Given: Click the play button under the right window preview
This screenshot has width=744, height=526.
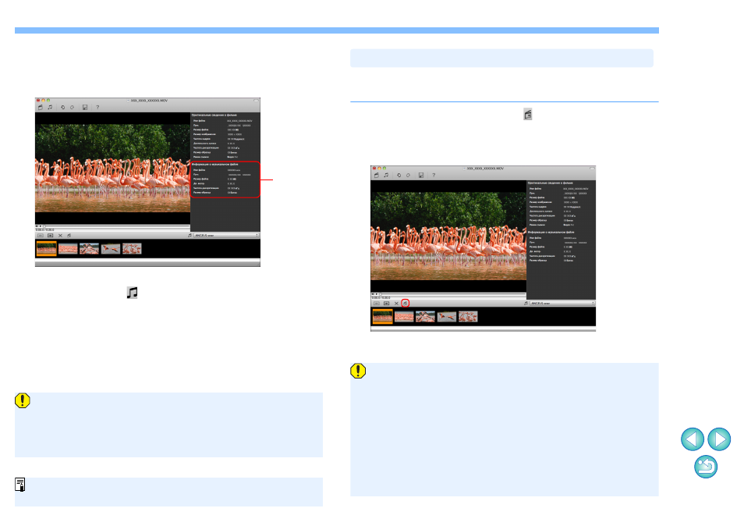Looking at the screenshot, I should pyautogui.click(x=377, y=294).
